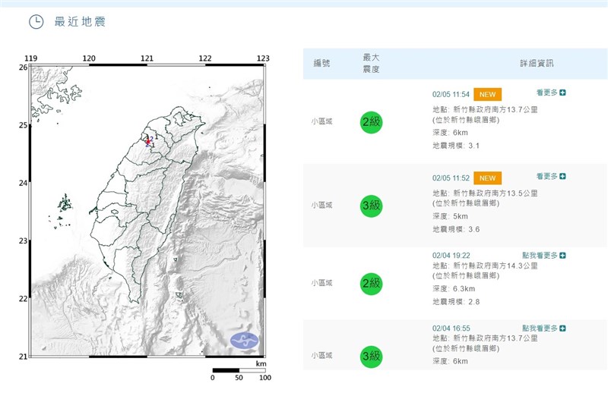
Task: Click the blue agency logo on the map
Action: pyautogui.click(x=244, y=341)
